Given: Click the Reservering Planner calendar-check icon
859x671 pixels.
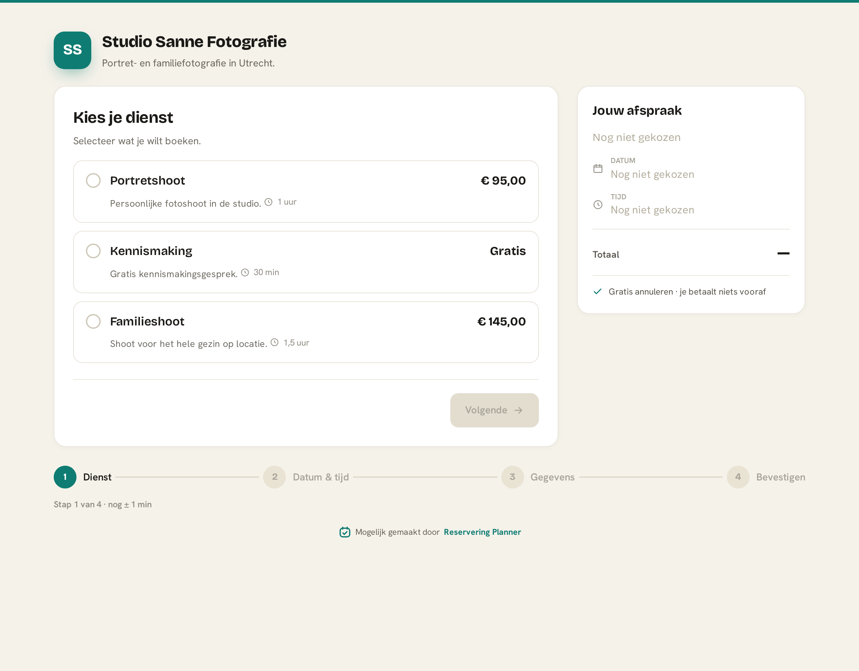Looking at the screenshot, I should (345, 532).
